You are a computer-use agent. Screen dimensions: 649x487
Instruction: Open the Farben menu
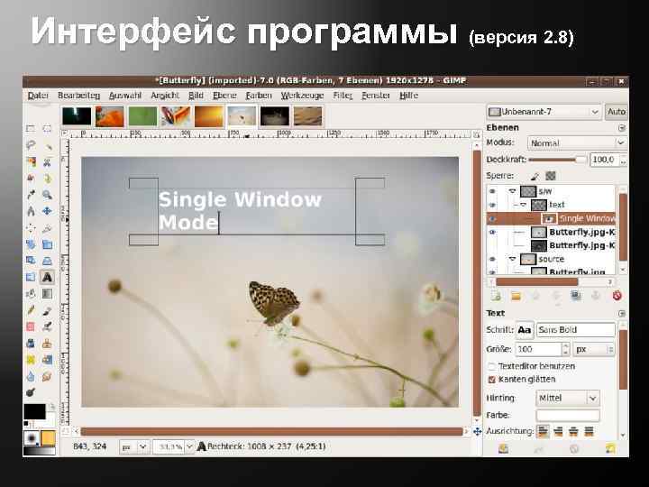click(259, 96)
